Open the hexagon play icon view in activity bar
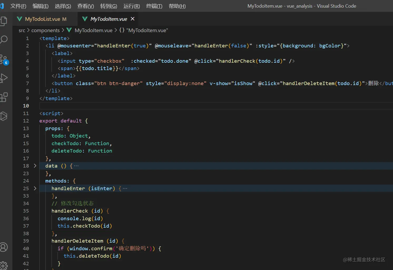393x270 pixels. pos(3,116)
